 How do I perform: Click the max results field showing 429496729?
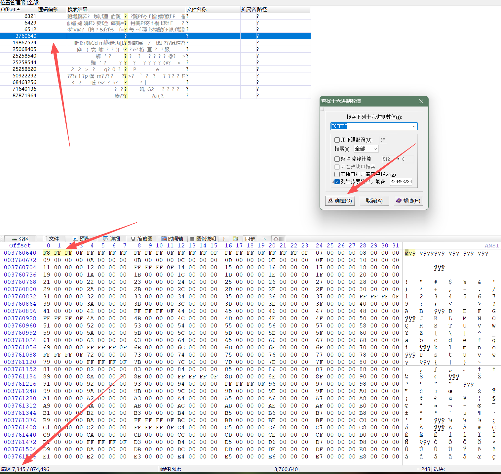[401, 182]
